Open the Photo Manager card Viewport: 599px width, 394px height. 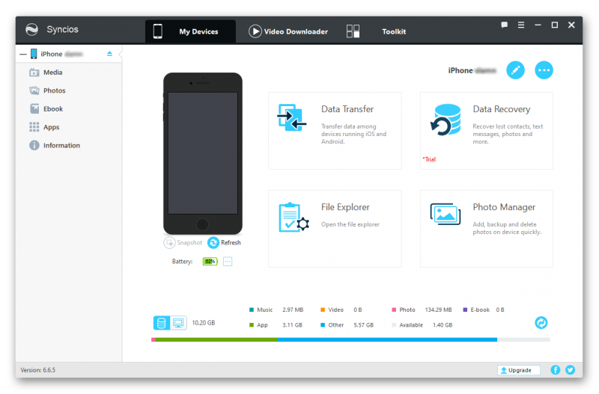pos(486,229)
